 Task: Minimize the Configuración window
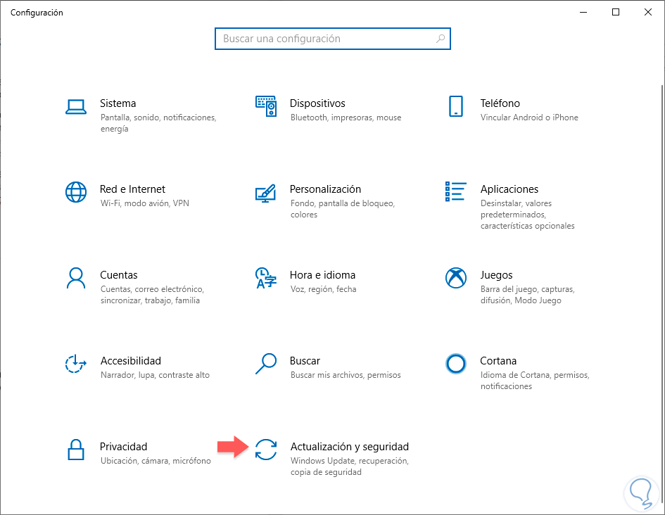(x=583, y=12)
